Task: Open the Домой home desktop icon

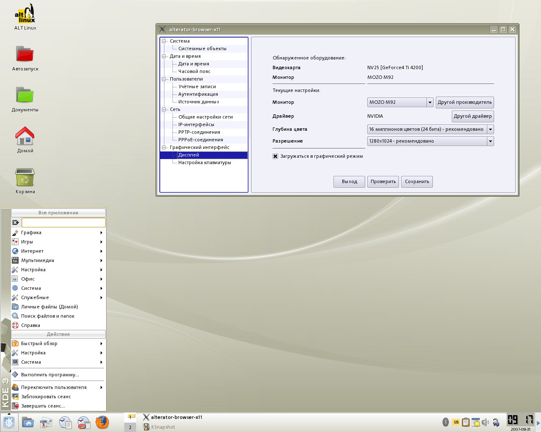Action: [x=25, y=140]
